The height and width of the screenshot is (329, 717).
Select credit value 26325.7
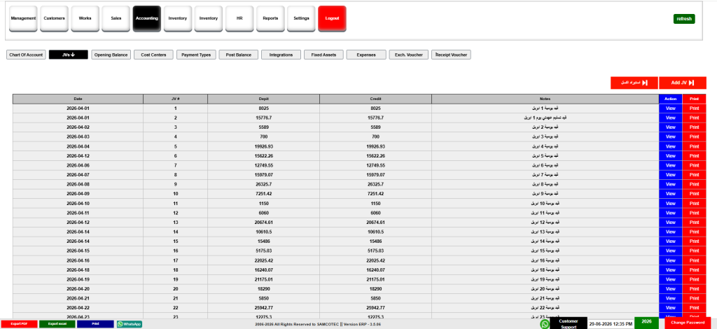pos(375,184)
